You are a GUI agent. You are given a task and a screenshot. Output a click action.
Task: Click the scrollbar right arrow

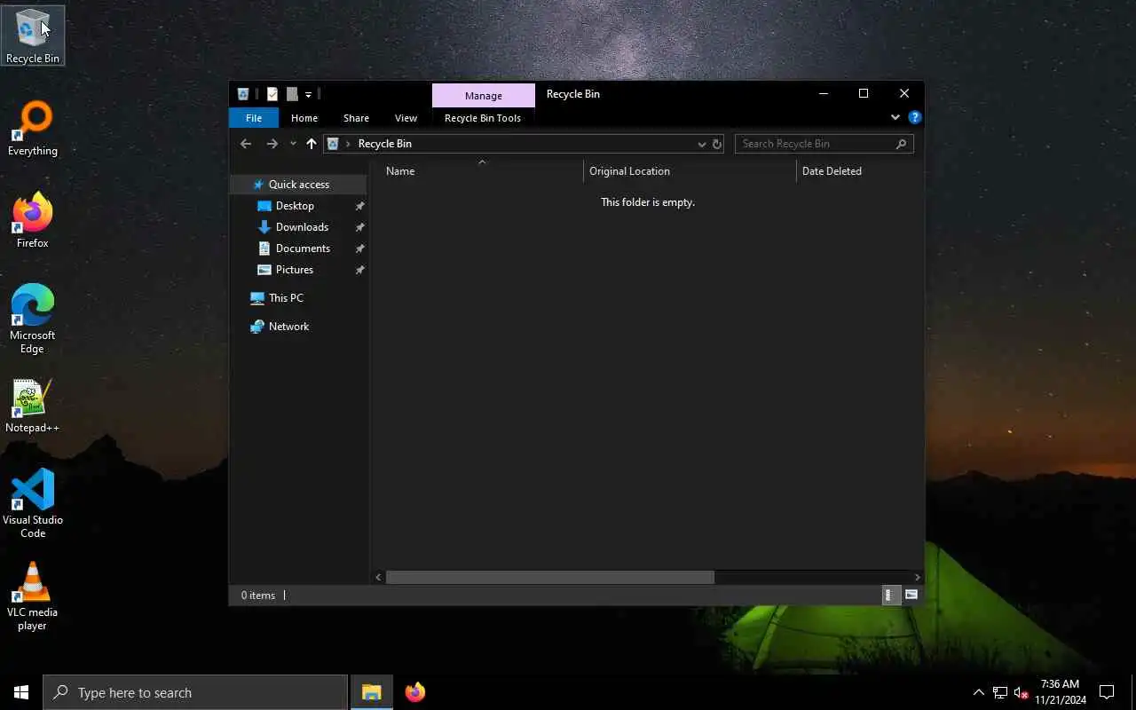(x=917, y=577)
